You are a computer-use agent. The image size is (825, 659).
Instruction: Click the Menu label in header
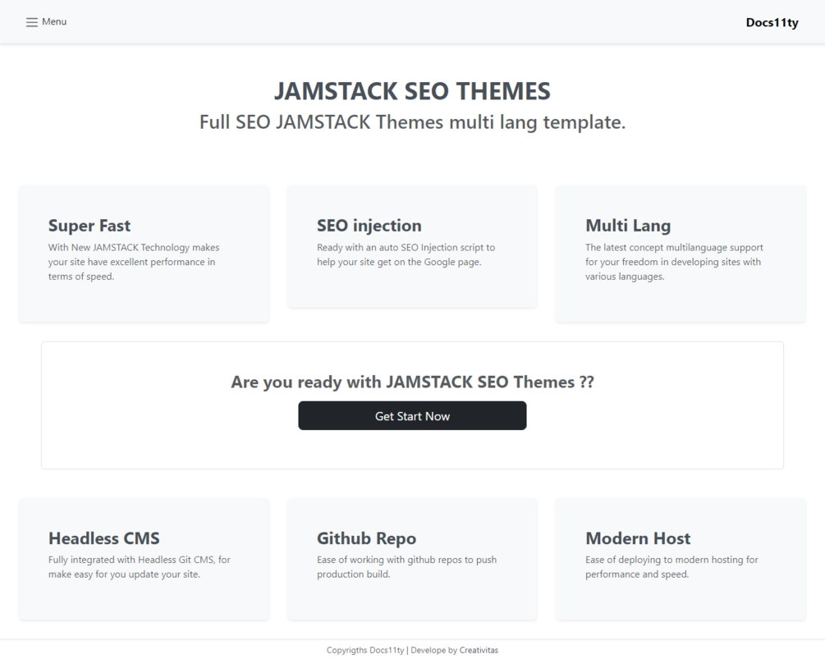click(x=54, y=21)
